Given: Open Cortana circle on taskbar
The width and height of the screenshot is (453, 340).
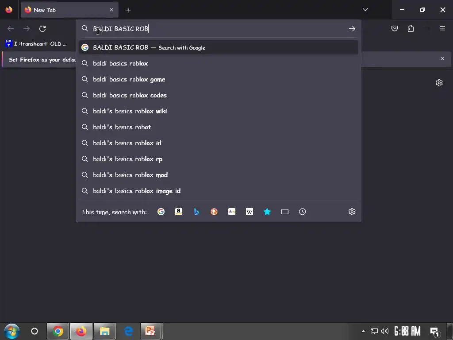Looking at the screenshot, I should click(35, 331).
